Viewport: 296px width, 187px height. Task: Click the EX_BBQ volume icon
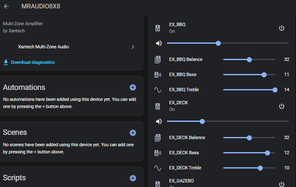click(159, 43)
